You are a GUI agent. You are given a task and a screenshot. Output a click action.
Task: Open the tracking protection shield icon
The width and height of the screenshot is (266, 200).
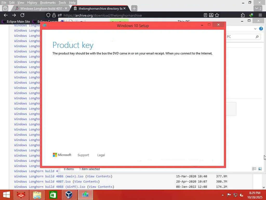point(48,15)
